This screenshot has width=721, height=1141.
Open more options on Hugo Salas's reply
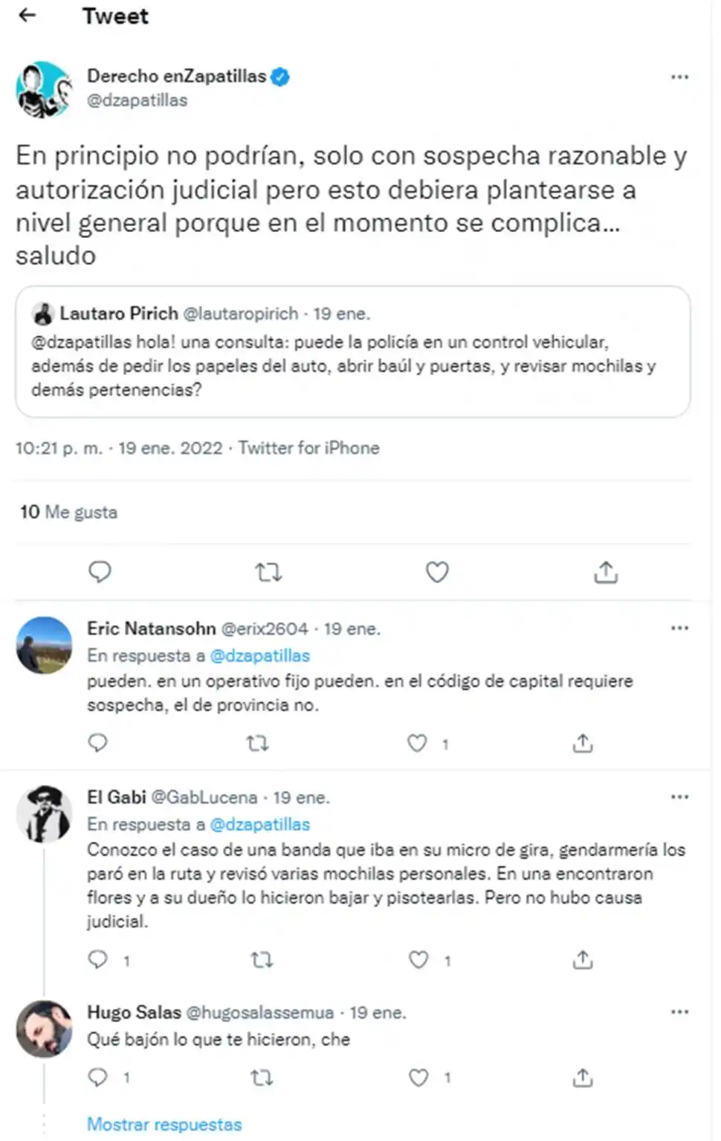679,1012
